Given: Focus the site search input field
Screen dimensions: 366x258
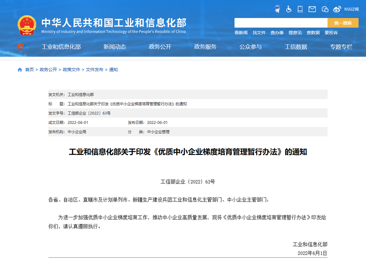Looking at the screenshot, I should tap(281, 23).
